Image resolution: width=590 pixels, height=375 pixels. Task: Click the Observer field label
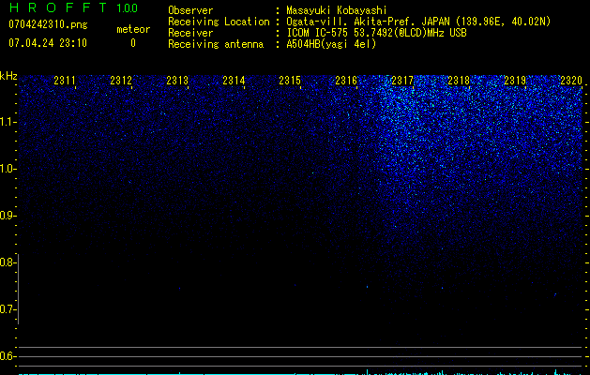(x=190, y=10)
